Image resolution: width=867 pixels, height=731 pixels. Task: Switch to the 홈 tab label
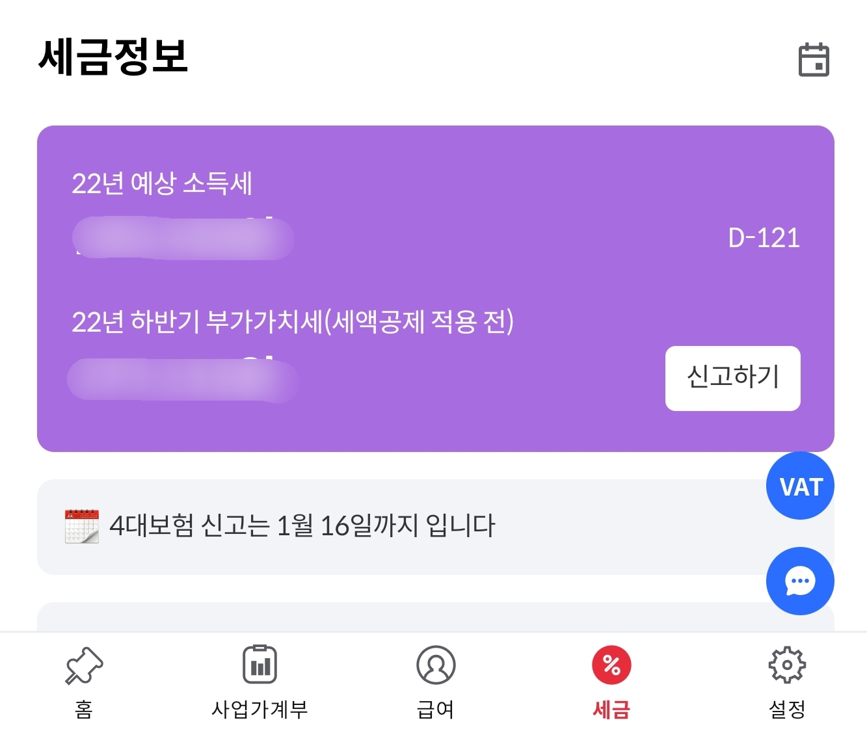click(84, 709)
